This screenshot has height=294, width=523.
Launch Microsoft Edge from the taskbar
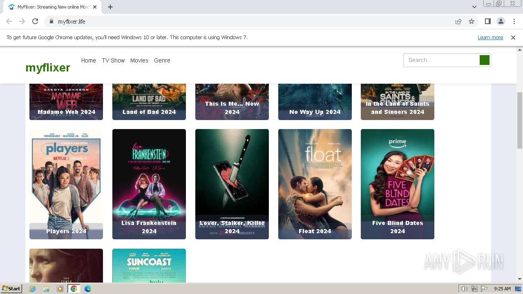coord(88,289)
